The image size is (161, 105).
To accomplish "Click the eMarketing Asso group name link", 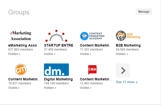I will pos(24,46).
